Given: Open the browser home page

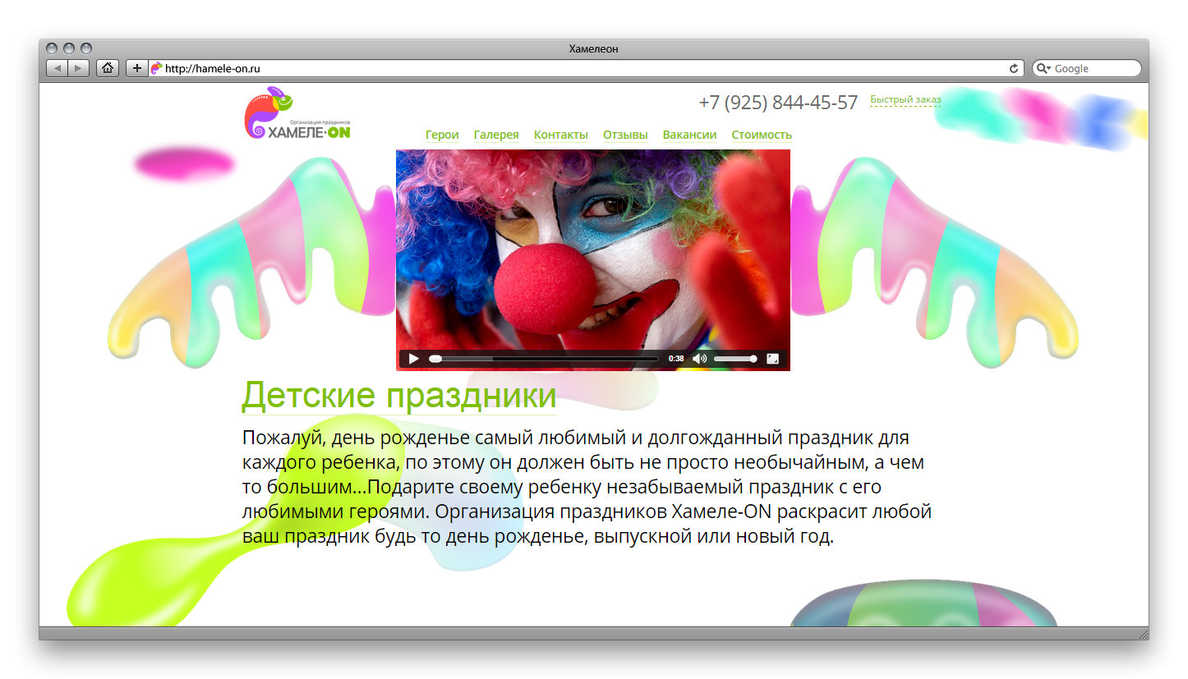Looking at the screenshot, I should (108, 68).
